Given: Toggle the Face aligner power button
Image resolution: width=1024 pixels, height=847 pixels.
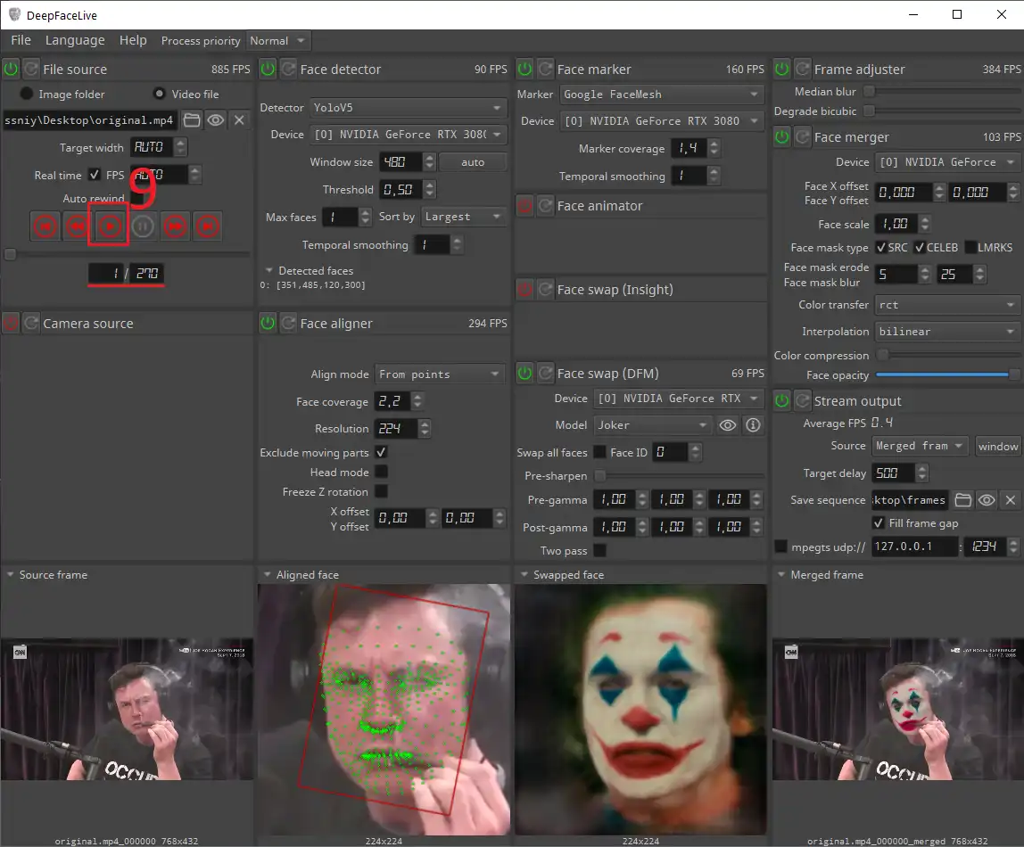Looking at the screenshot, I should point(268,323).
